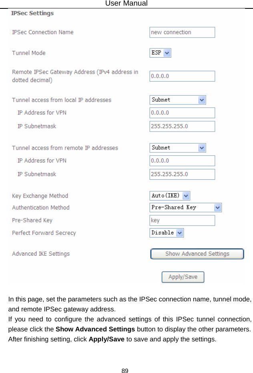Click the Perfect Forward Secrecy label
Screen dimensions: 253x373
(x=44, y=233)
